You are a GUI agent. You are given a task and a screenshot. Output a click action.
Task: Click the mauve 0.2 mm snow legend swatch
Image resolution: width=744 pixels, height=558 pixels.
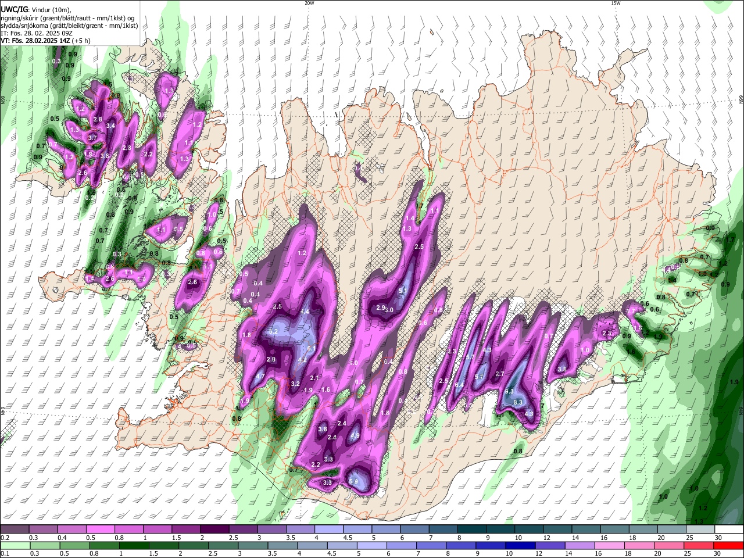(x=15, y=530)
